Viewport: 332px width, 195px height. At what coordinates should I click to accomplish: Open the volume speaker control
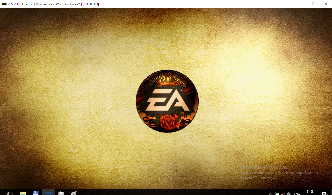289,194
